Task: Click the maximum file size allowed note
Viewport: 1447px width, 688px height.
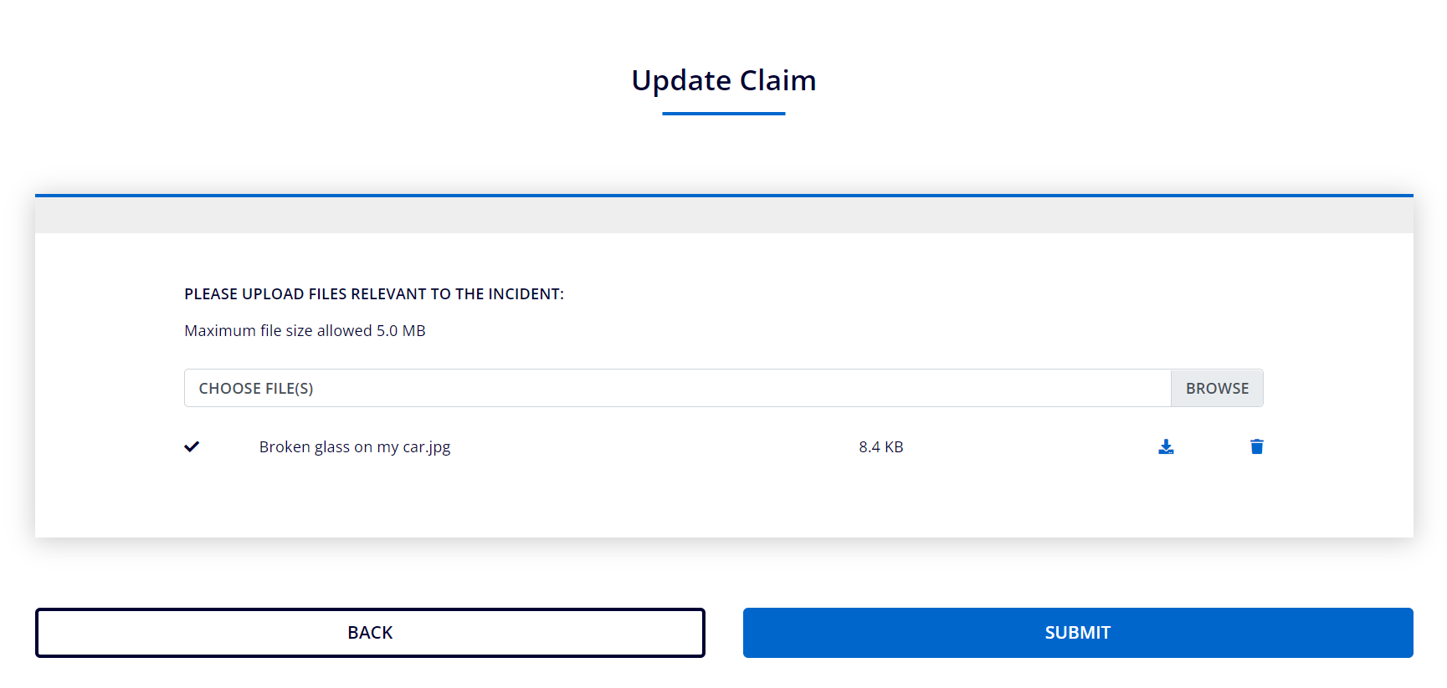Action: [x=305, y=331]
